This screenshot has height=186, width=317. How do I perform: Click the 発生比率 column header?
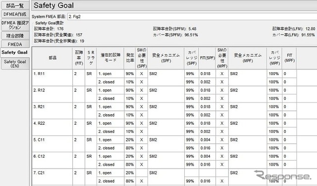(x=130, y=58)
